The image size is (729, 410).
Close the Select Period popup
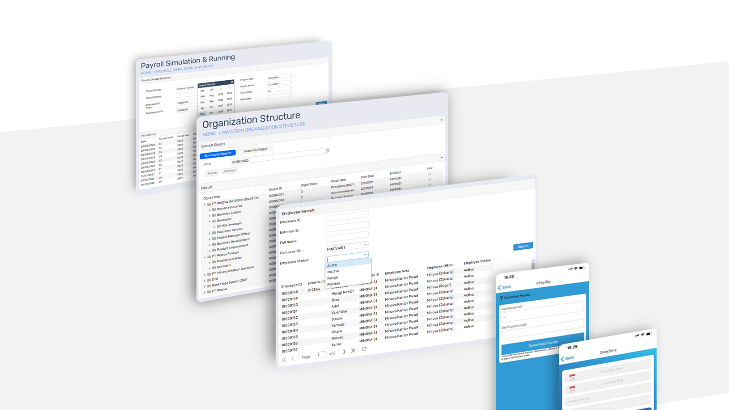232,82
